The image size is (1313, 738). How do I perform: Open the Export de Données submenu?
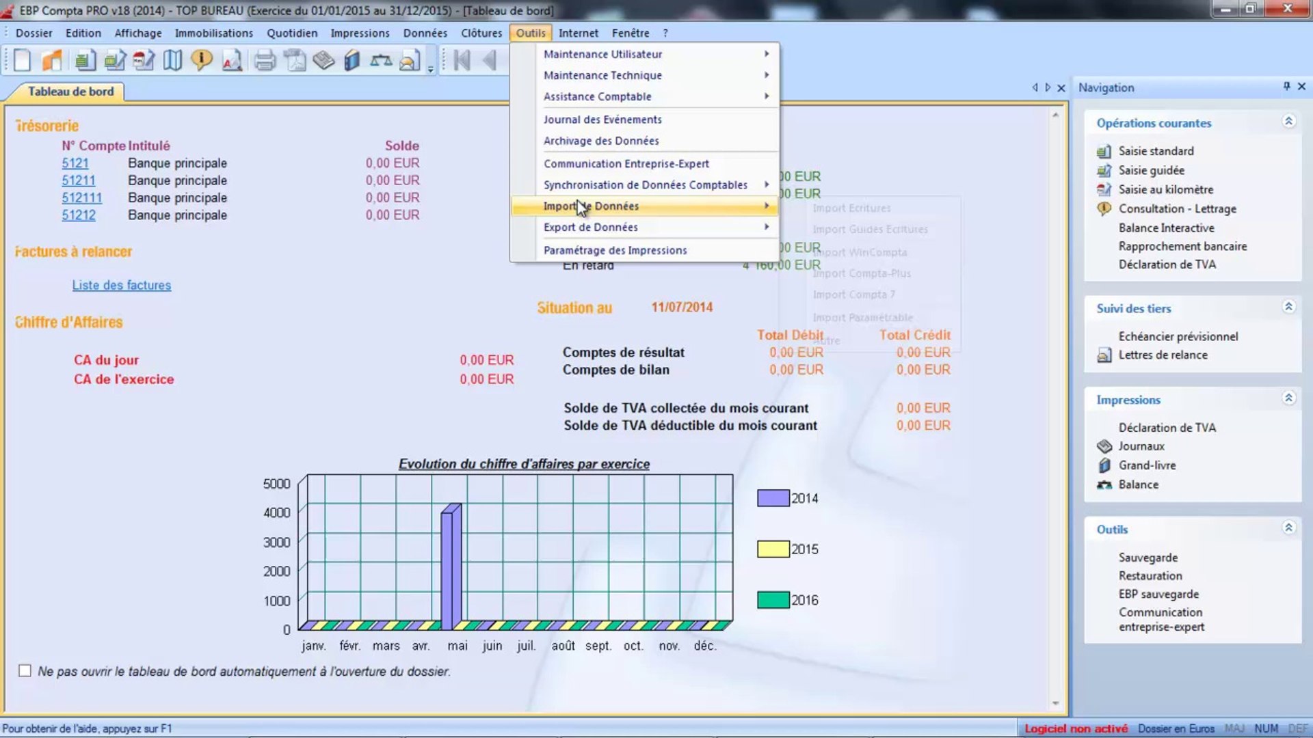(590, 228)
